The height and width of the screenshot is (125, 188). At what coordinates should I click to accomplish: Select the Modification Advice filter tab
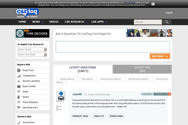(x=138, y=79)
